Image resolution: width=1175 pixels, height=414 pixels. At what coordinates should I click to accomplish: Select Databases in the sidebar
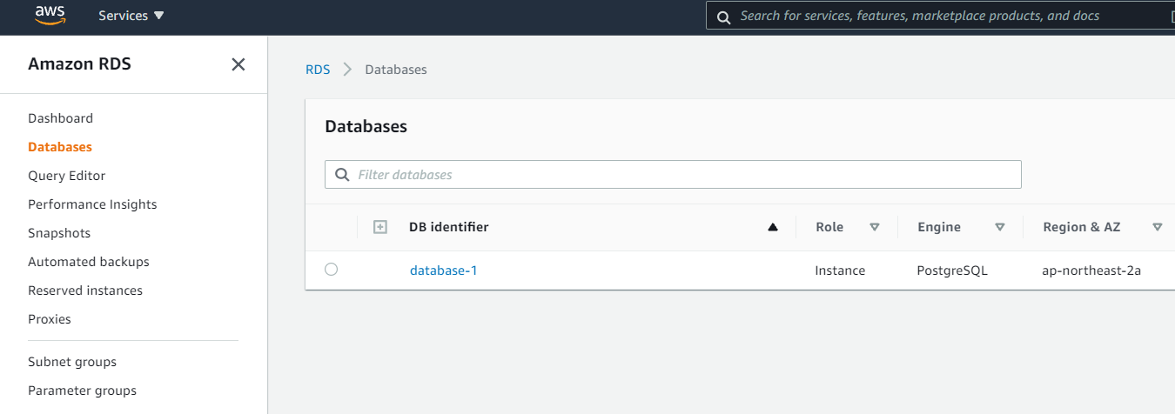pyautogui.click(x=60, y=147)
